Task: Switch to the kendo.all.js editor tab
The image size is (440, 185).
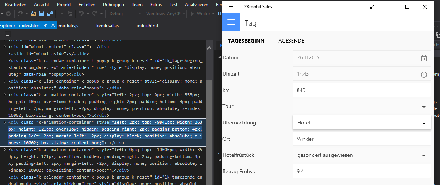Action: [107, 26]
